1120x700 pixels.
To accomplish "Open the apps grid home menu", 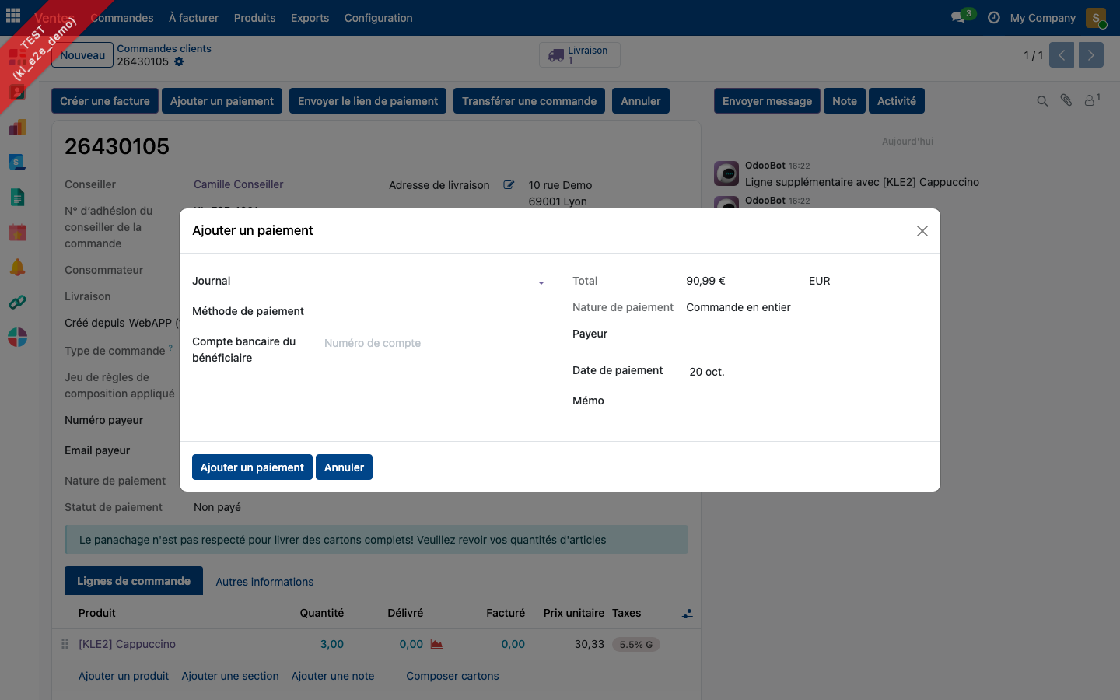I will [x=13, y=16].
